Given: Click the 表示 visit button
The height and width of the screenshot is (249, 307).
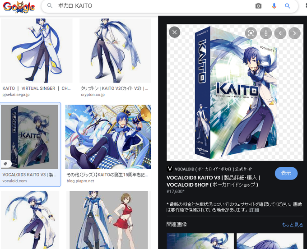Looking at the screenshot, I should coord(286,173).
